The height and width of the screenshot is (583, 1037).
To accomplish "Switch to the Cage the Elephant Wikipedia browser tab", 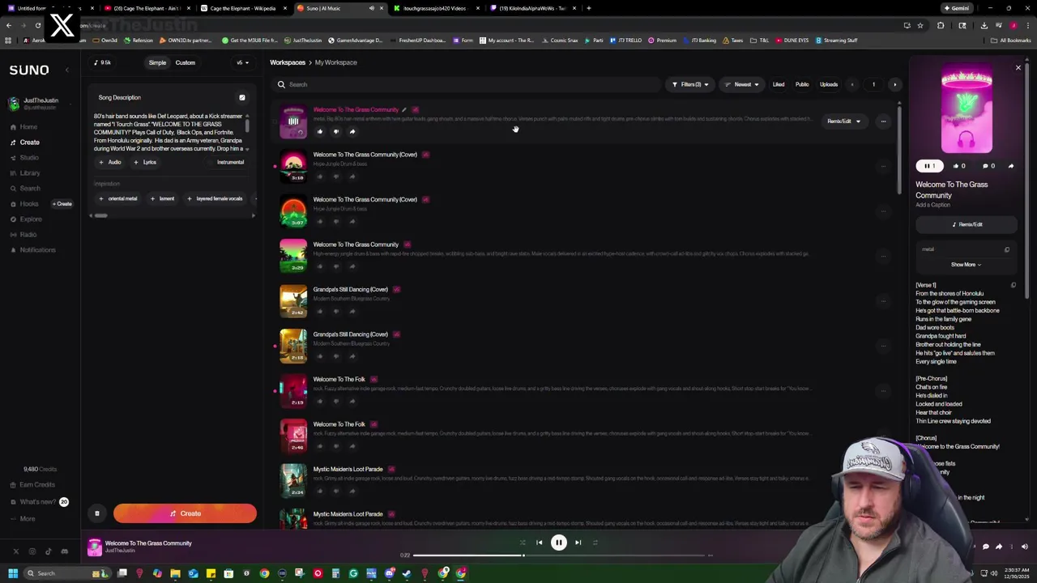I will coord(243,8).
